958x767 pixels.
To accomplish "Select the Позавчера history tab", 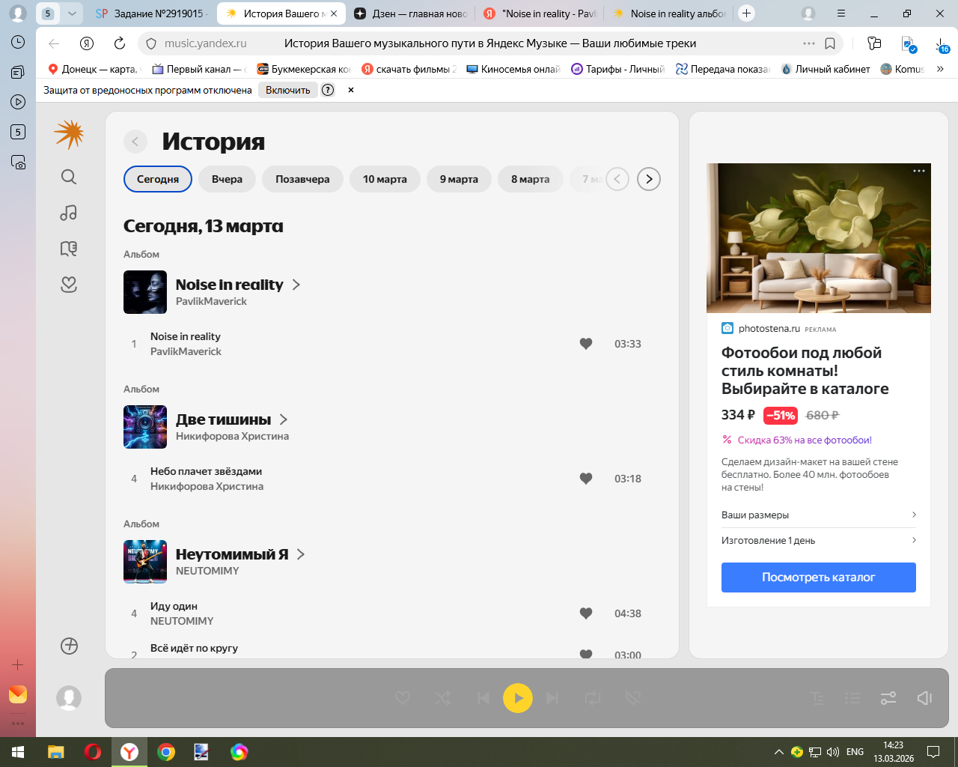I will pos(302,179).
